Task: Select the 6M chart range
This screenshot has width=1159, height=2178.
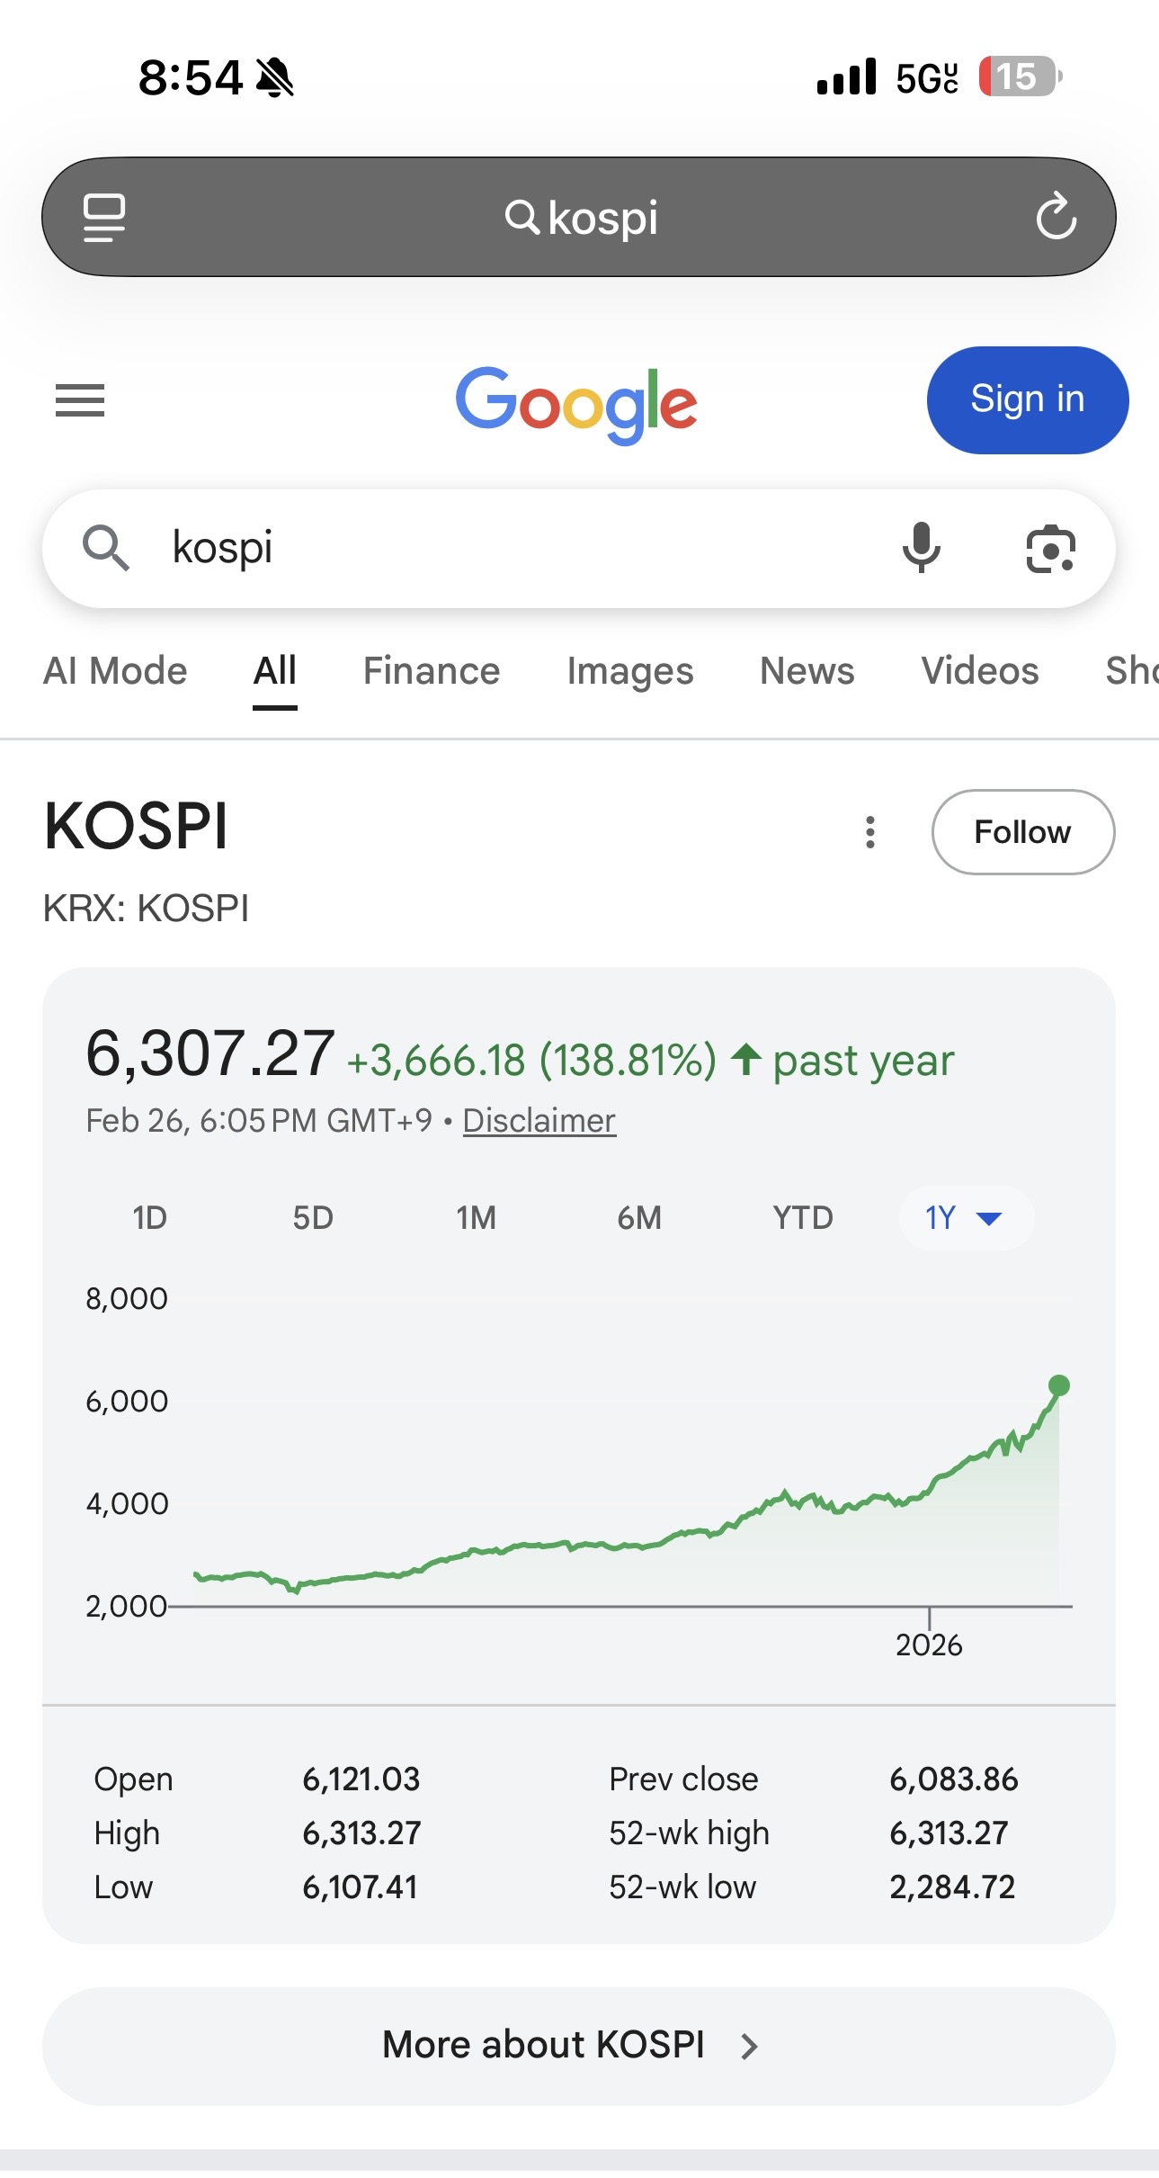Action: (639, 1218)
